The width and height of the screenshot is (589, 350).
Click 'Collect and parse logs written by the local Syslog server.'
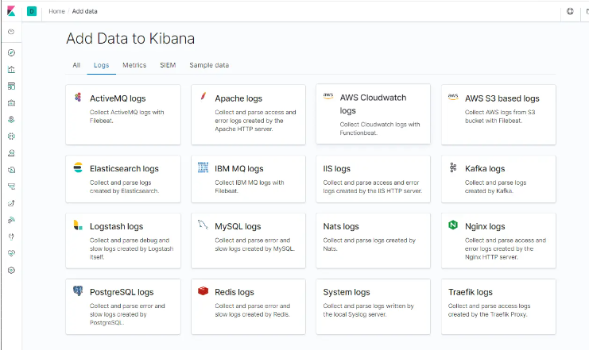(369, 310)
